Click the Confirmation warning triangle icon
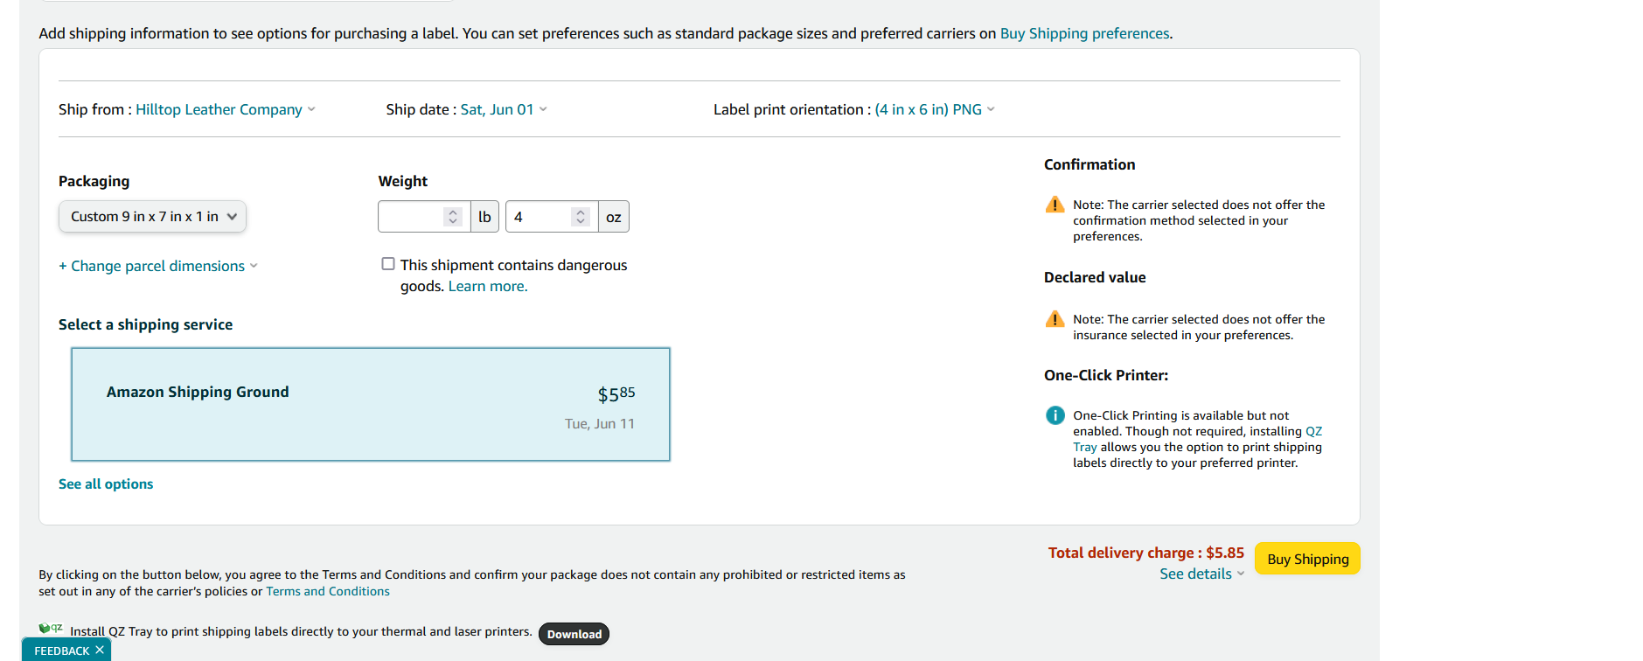The image size is (1643, 661). point(1055,205)
